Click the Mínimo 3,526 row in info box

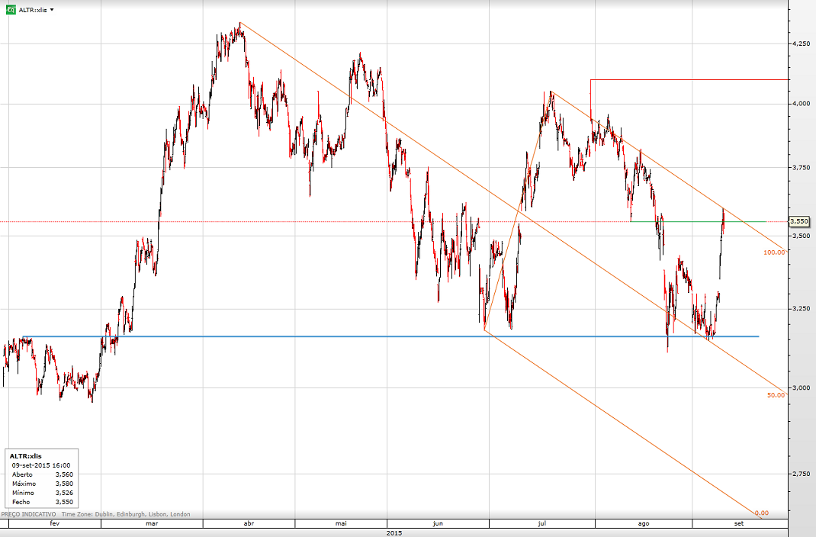click(42, 493)
